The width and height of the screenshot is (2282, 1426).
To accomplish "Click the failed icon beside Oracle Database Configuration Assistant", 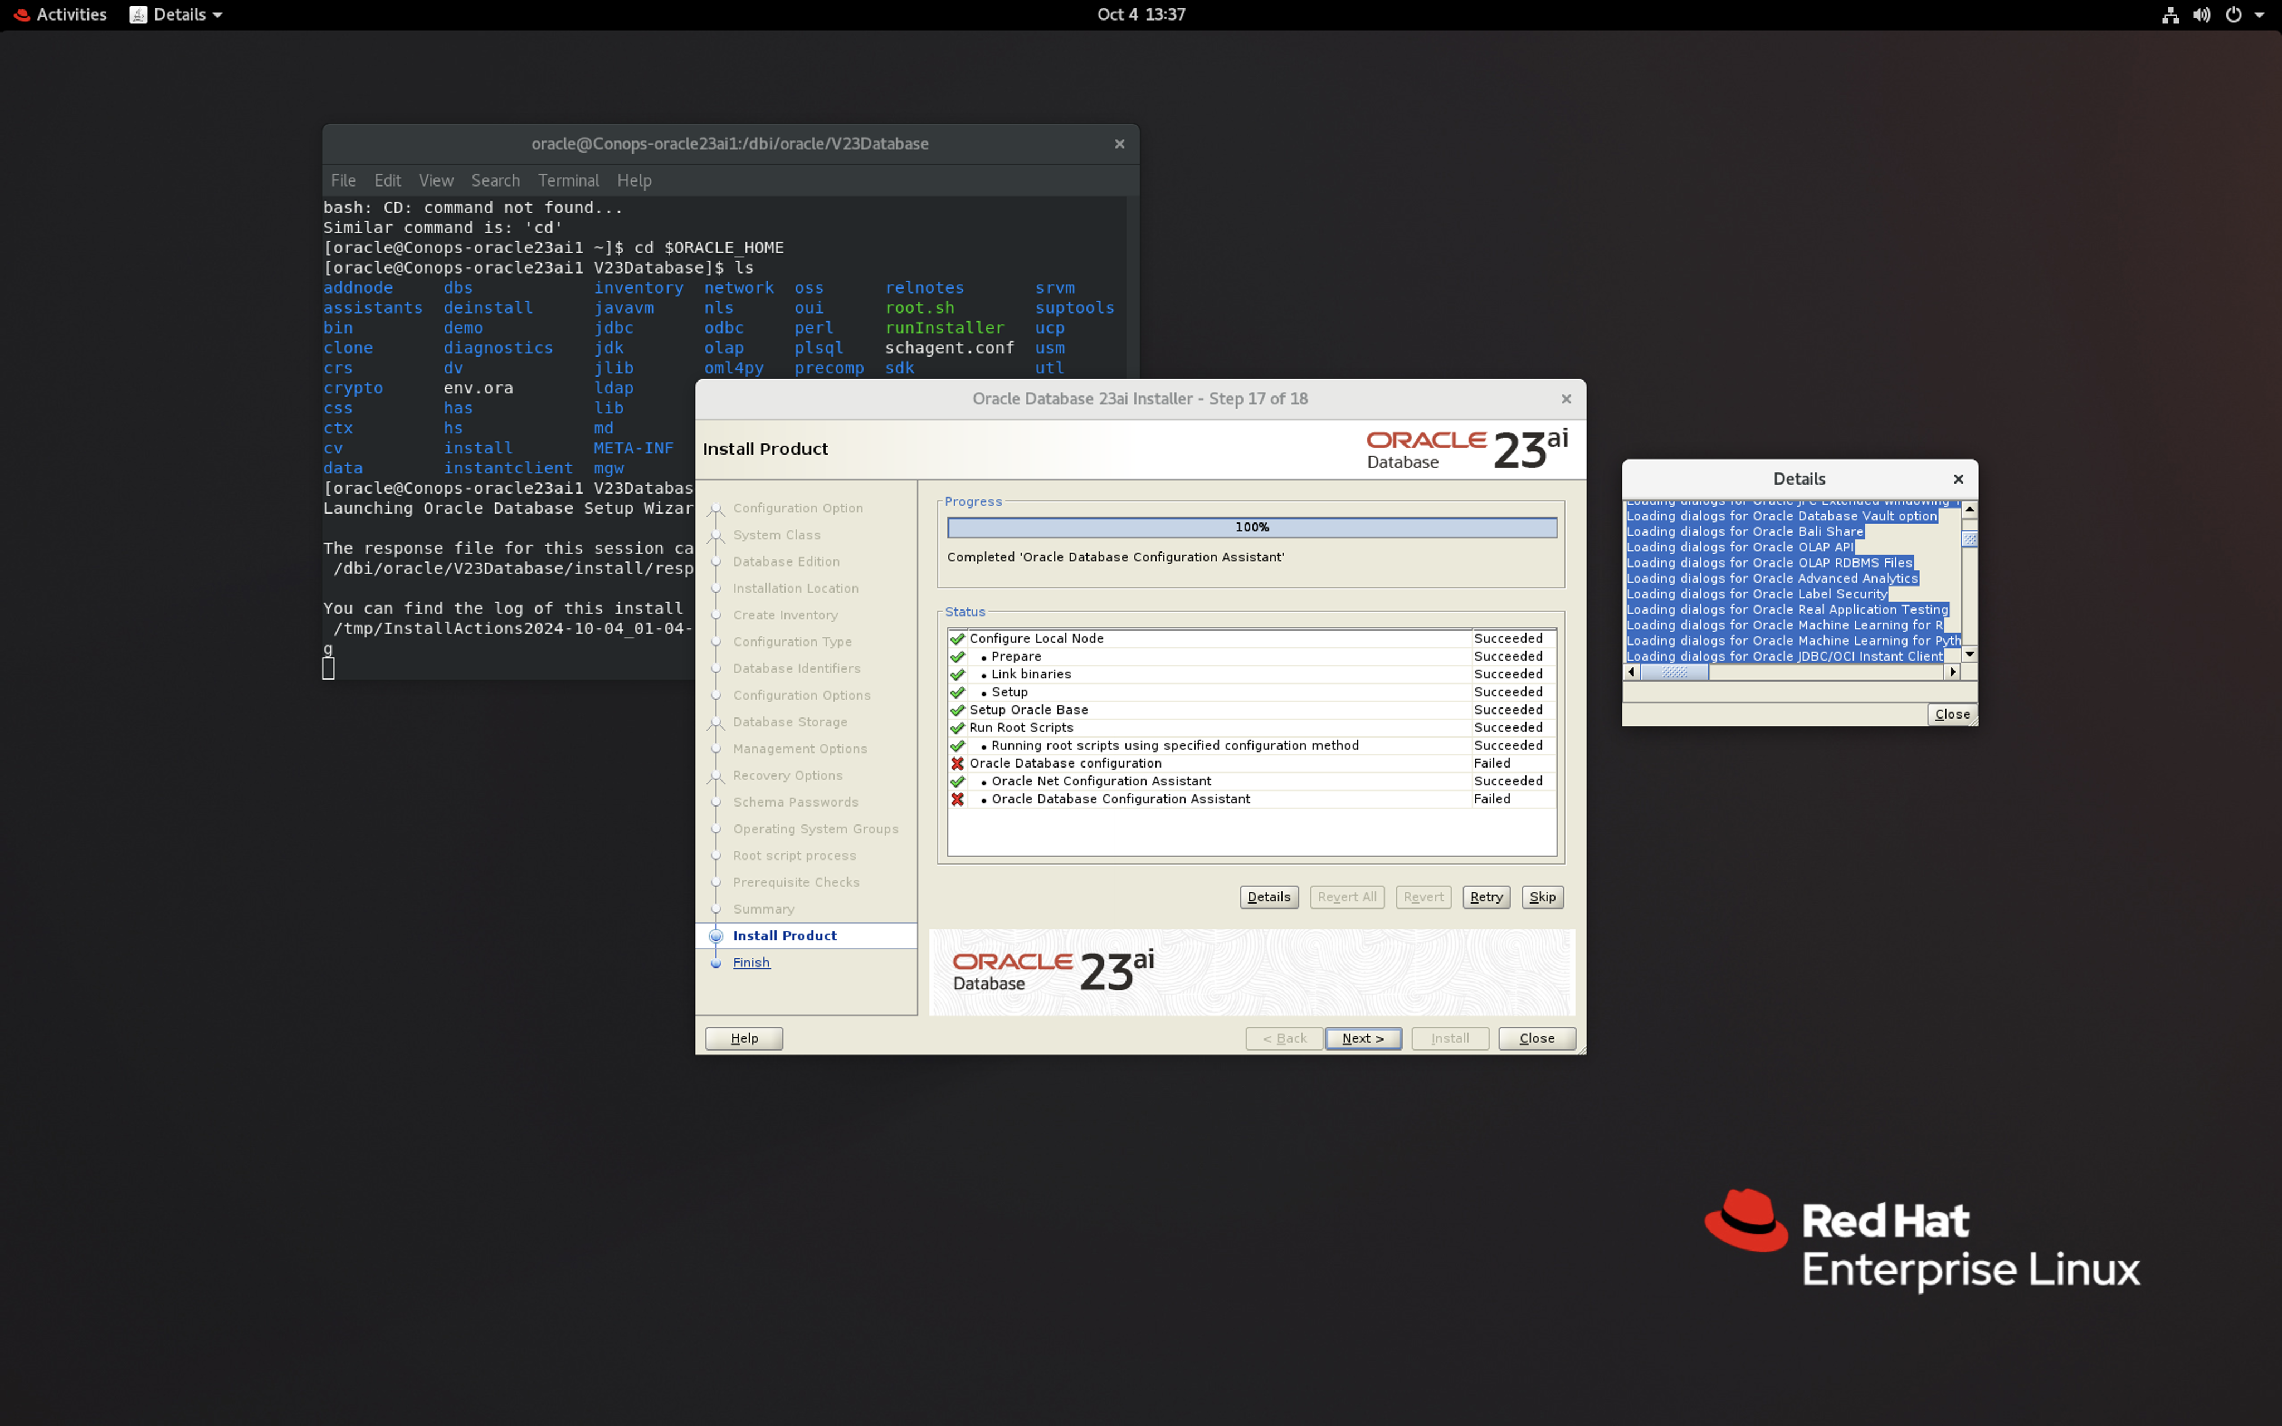I will (x=957, y=799).
